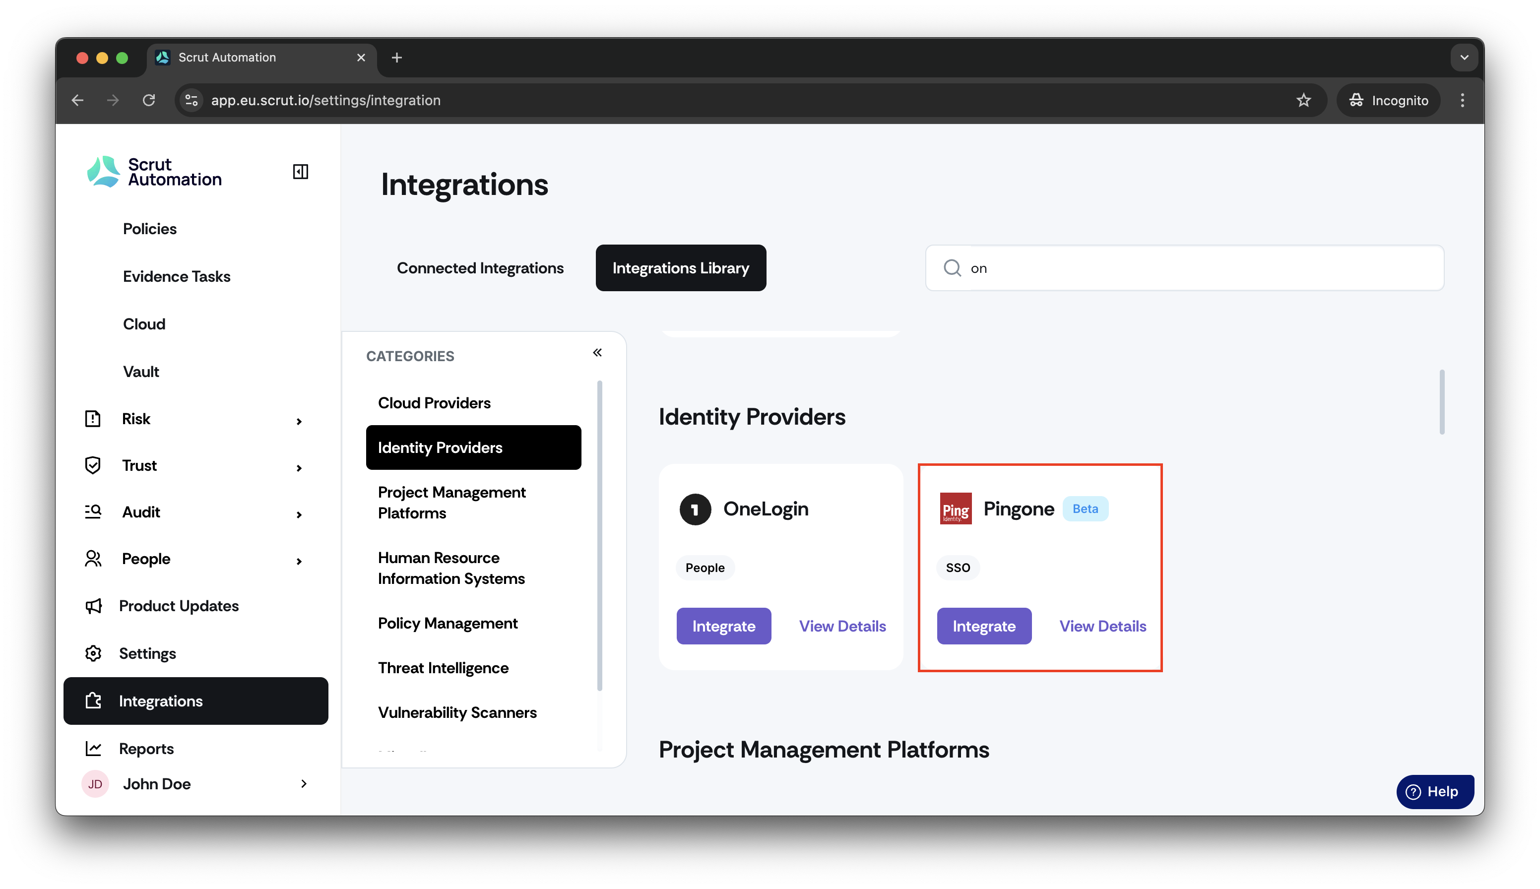
Task: Click the Pingone logo icon
Action: (x=955, y=508)
